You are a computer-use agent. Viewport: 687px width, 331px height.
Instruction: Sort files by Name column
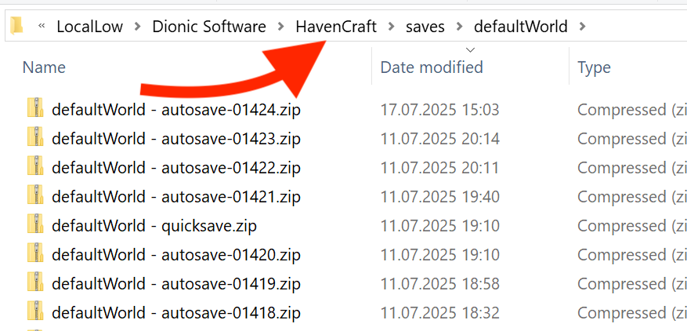coord(44,67)
